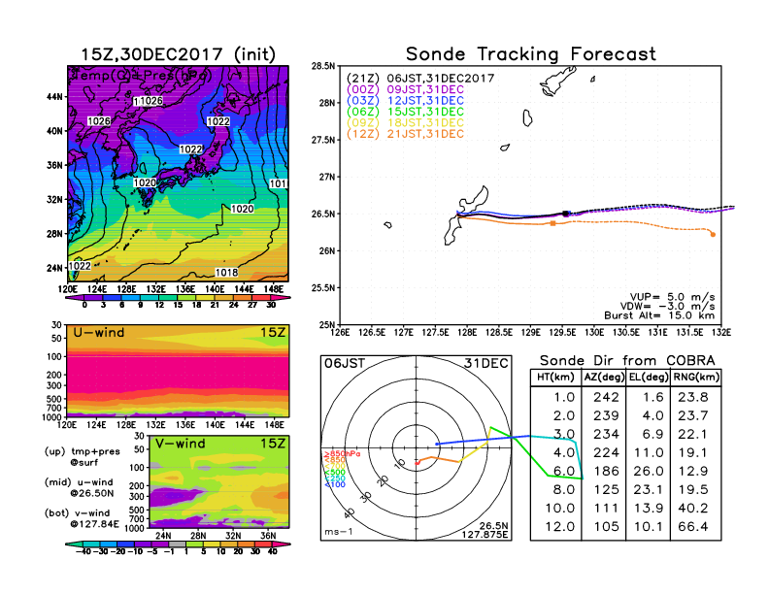Image resolution: width=769 pixels, height=594 pixels.
Task: Select the yellow '(09Z) 18JST,31DEC' legend entry
Action: [x=405, y=123]
